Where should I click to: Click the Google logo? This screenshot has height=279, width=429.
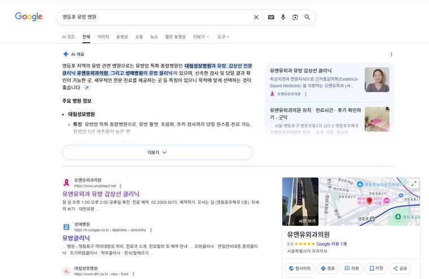pos(29,16)
